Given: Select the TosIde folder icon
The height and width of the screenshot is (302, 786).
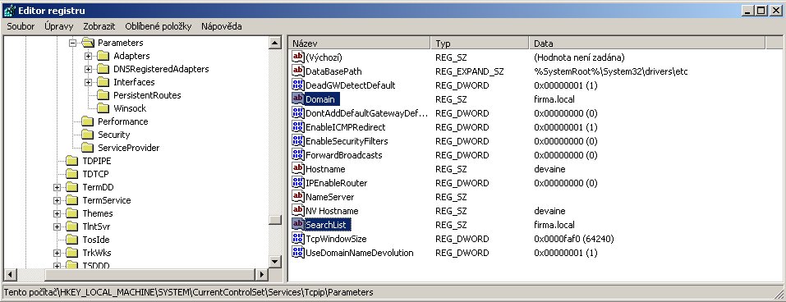Looking at the screenshot, I should (x=72, y=240).
